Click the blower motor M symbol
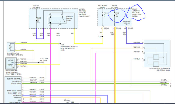This screenshot has width=175, height=104. click(10, 47)
